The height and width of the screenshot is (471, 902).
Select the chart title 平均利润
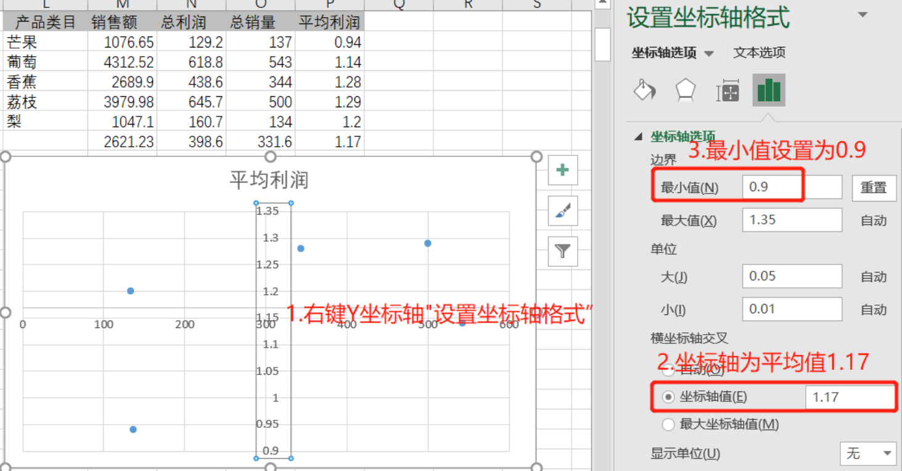tap(269, 180)
